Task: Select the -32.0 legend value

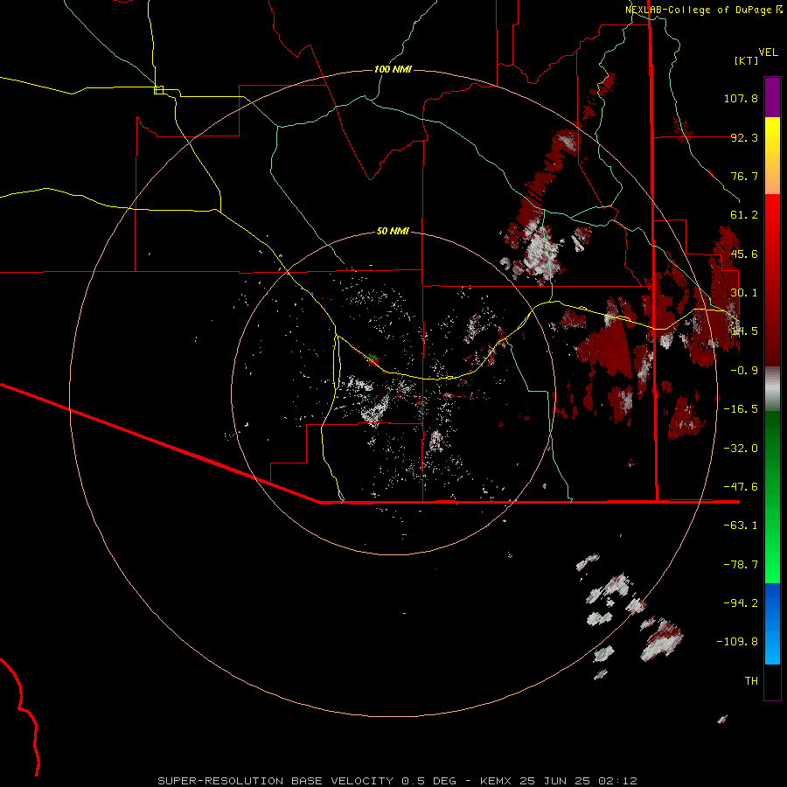Action: pyautogui.click(x=741, y=449)
